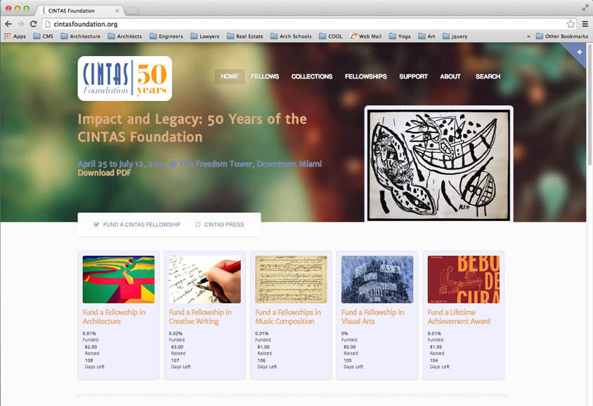Screen dimensions: 593x406
Task: Open the Engineers bookmarks folder
Action: 167,36
